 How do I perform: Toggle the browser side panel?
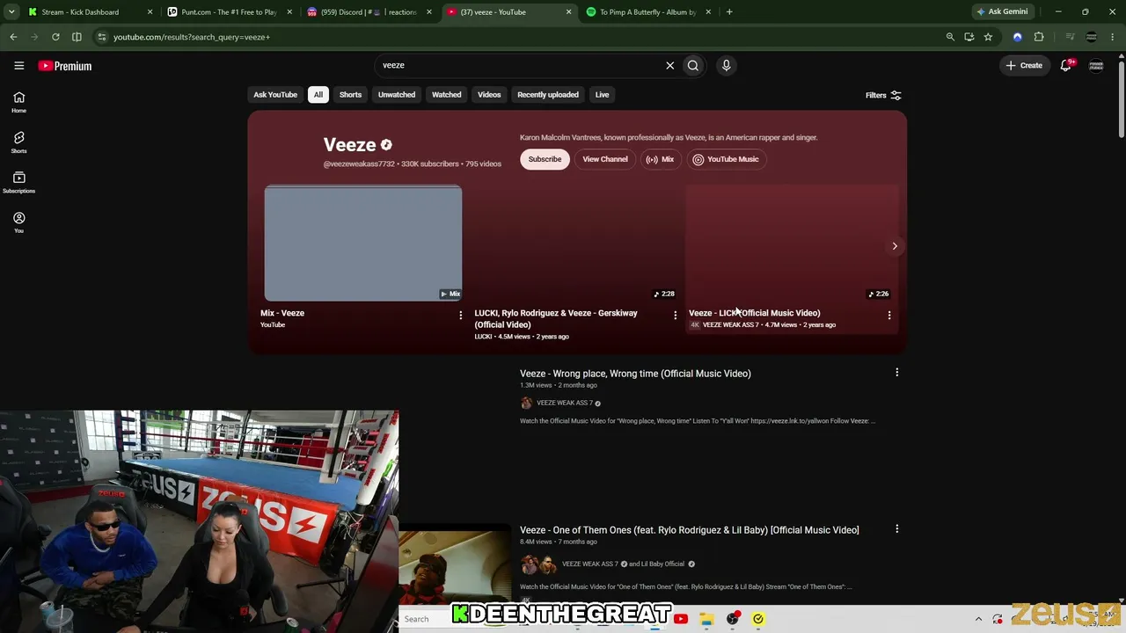pos(77,37)
